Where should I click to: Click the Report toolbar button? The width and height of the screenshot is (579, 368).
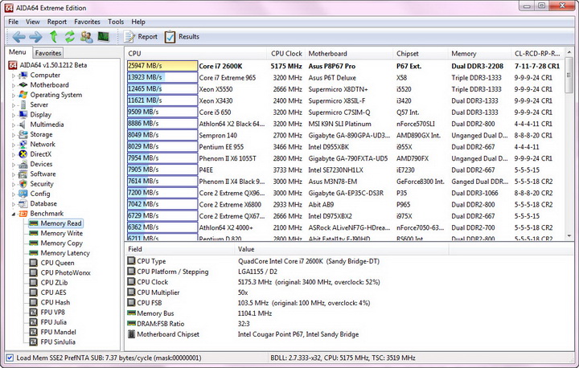click(140, 36)
